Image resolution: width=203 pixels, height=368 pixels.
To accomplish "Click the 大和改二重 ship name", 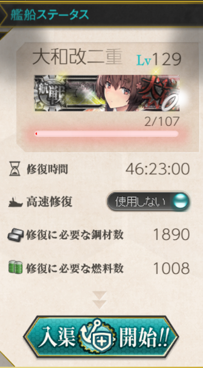I will pos(77,58).
